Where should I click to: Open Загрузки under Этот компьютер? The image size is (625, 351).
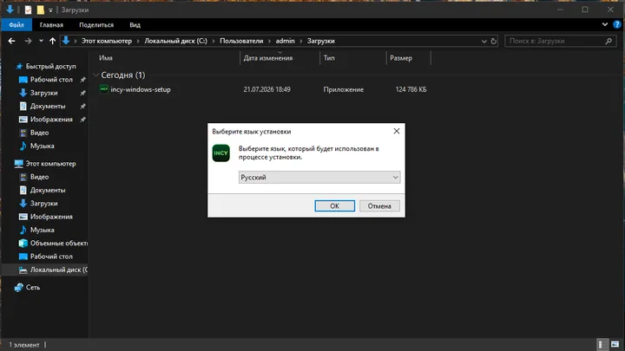pos(43,204)
